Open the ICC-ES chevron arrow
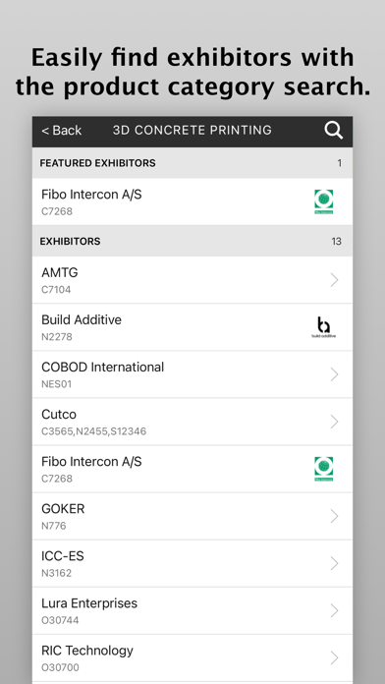The height and width of the screenshot is (684, 385). (335, 563)
